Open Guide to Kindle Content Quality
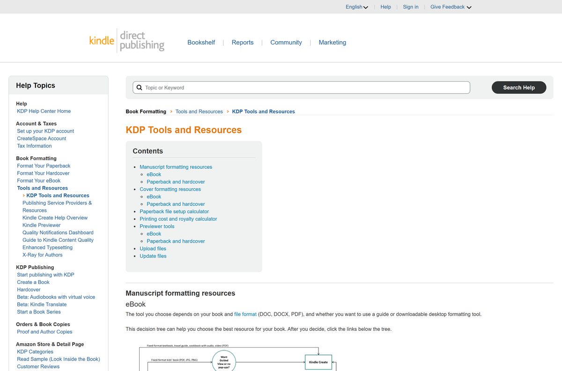 pos(58,240)
